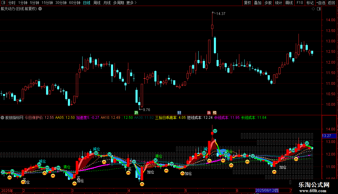Click the 长线成本: 11.64 value

click(254, 118)
